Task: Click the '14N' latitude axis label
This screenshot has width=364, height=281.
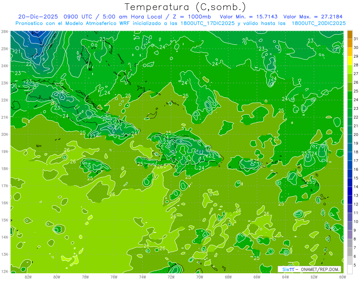Action: tap(5, 237)
